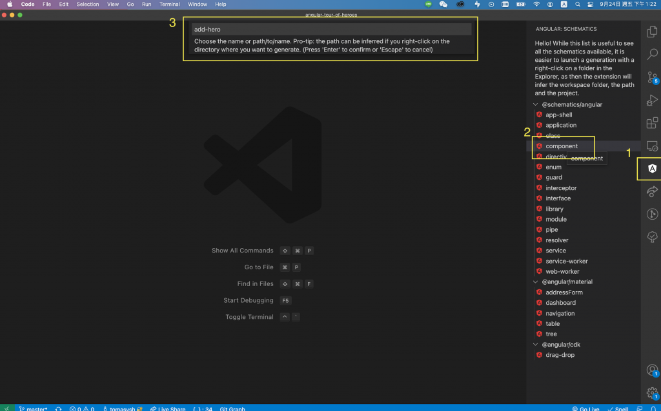Viewport: 661px width, 411px height.
Task: Open the Search view magnifier icon
Action: (652, 54)
